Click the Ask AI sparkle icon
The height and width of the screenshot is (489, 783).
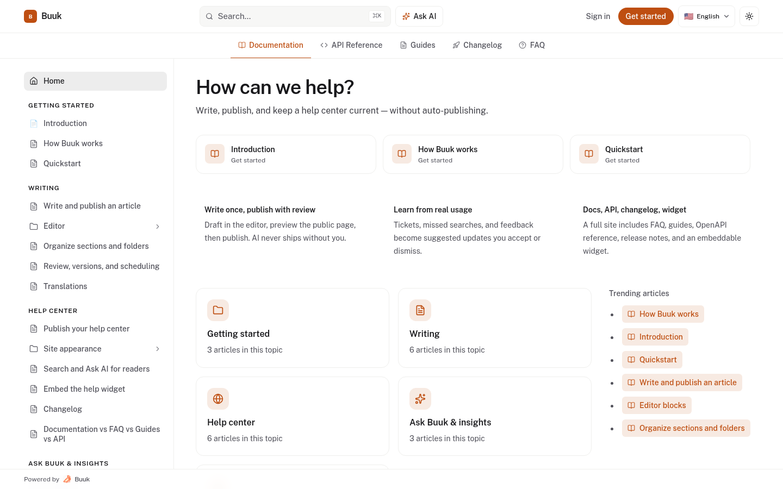406,16
